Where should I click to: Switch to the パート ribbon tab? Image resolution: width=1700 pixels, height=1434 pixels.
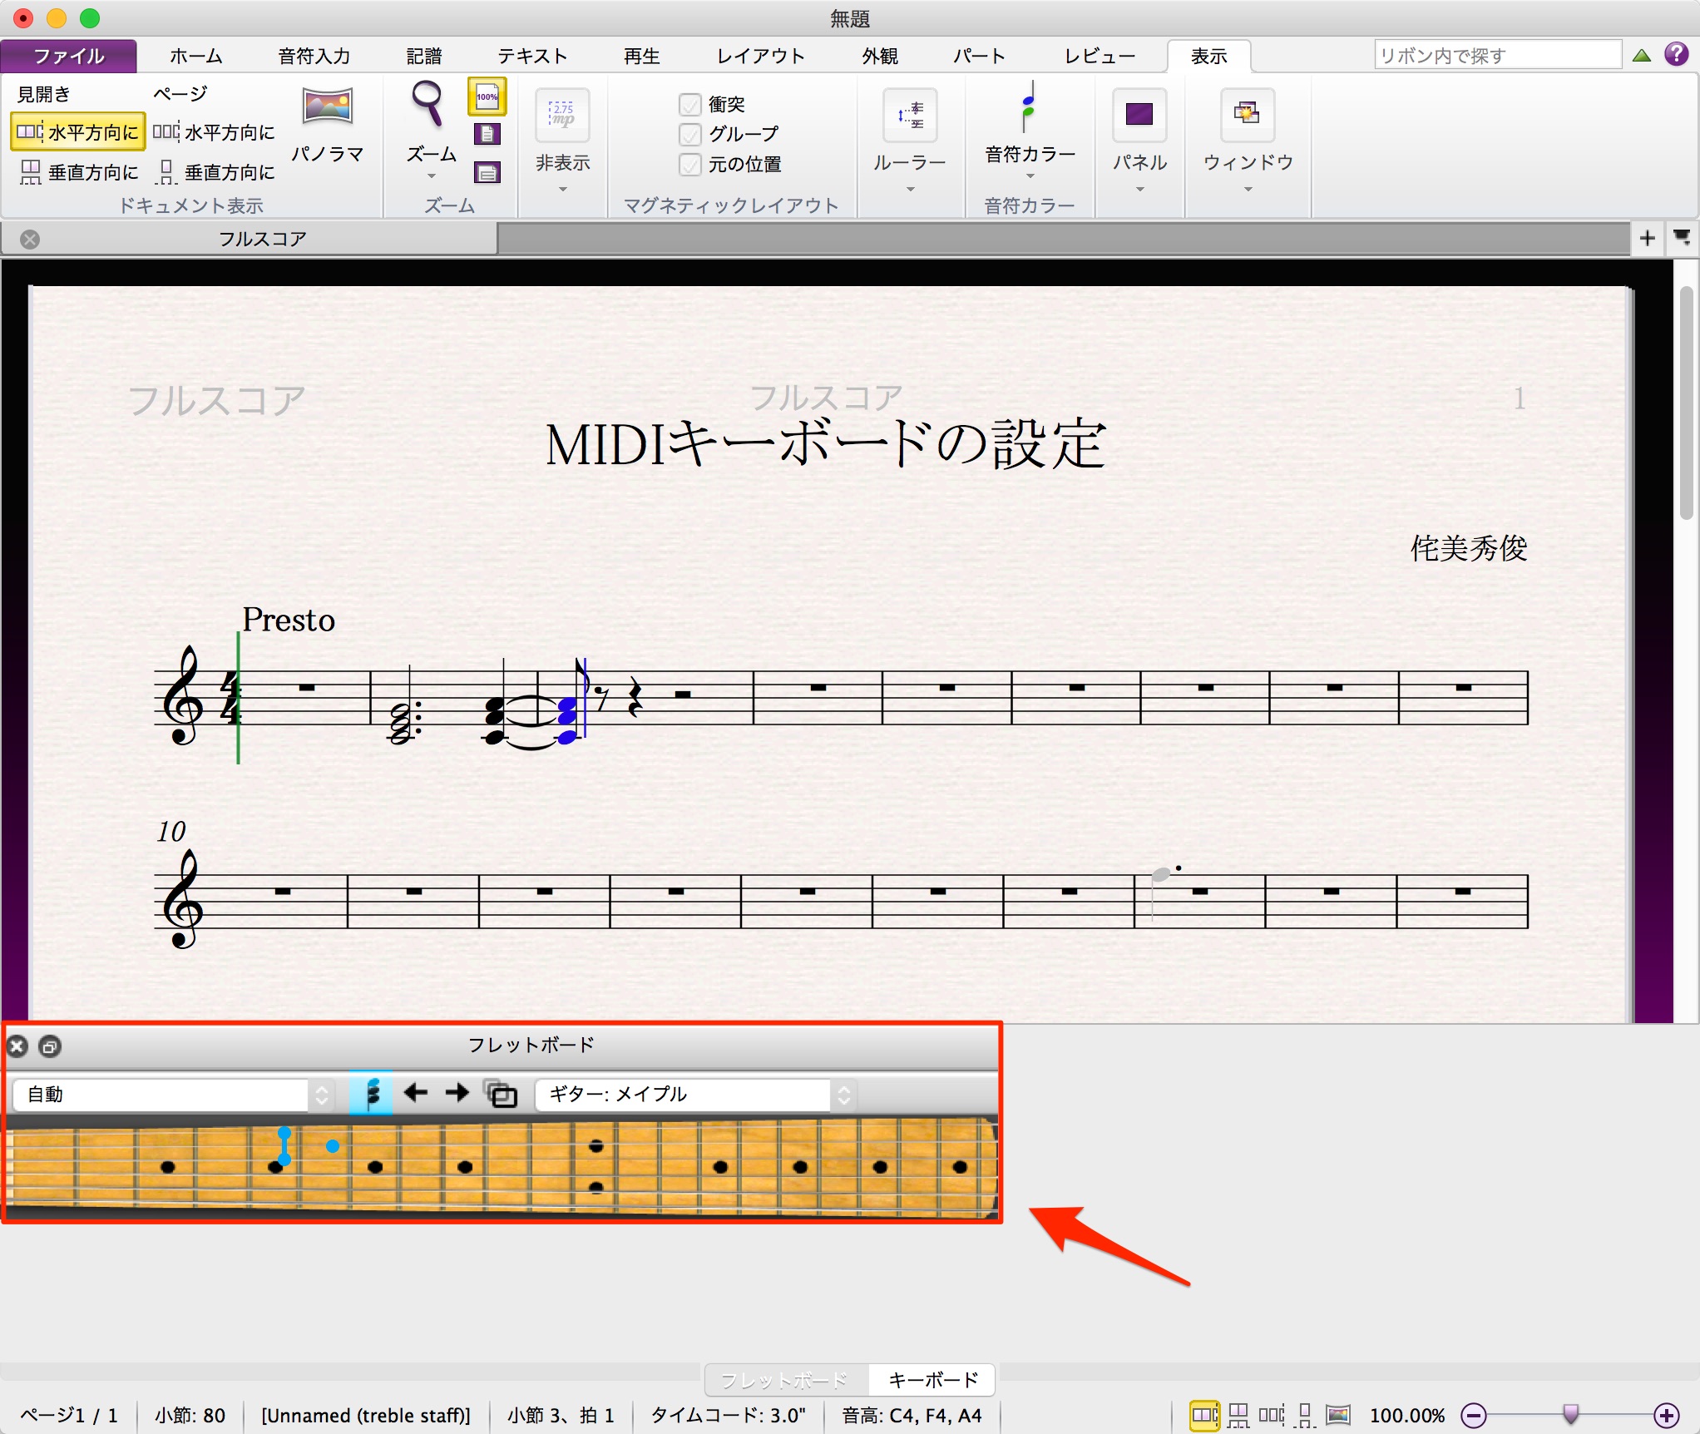point(979,56)
